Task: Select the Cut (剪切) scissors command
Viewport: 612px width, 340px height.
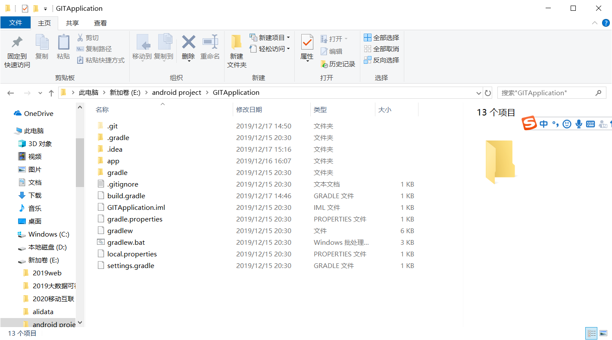Action: tap(88, 38)
